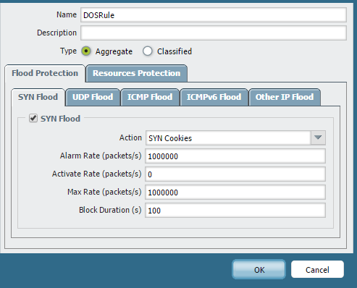357x288 pixels.
Task: Click the empty Description field
Action: 214,33
